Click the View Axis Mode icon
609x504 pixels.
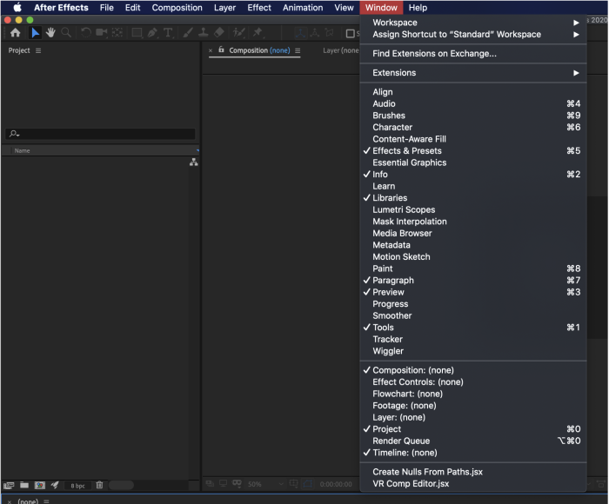330,33
